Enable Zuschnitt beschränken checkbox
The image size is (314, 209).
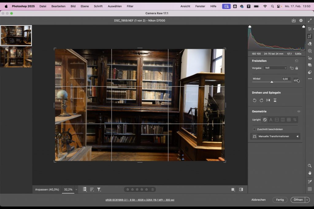(254, 129)
